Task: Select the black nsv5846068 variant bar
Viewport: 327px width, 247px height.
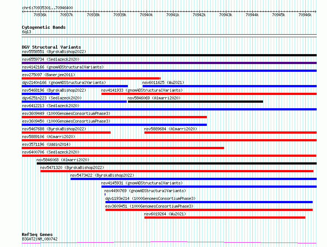Action: tap(177, 163)
